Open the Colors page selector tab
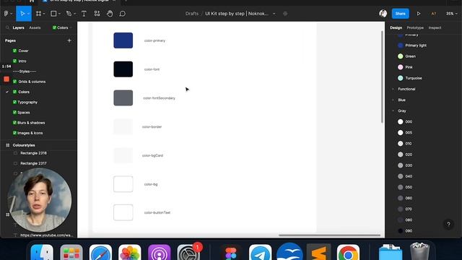 click(x=62, y=27)
